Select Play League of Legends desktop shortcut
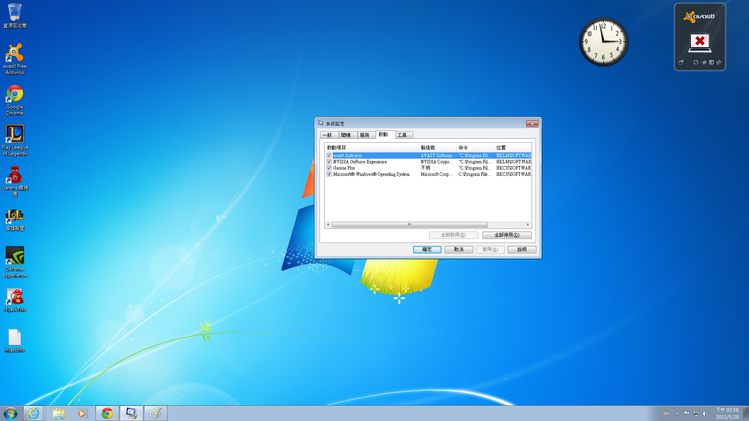The height and width of the screenshot is (421, 749). (15, 140)
